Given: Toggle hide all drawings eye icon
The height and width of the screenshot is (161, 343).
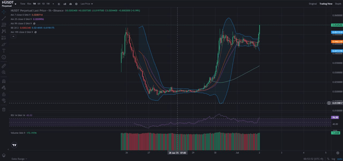Looking at the screenshot, I should point(4,101).
